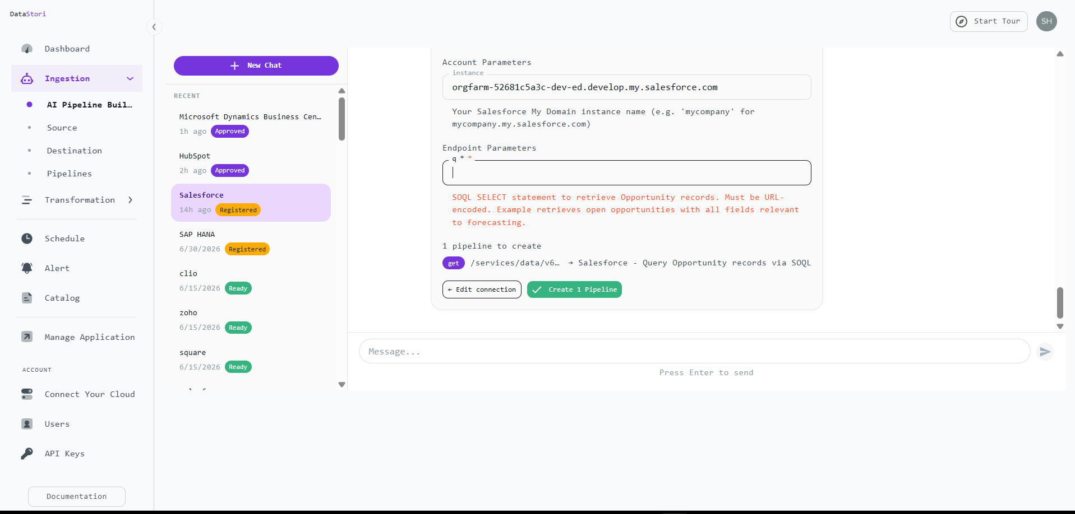Start a New Chat
Viewport: 1075px width, 514px height.
pos(256,66)
